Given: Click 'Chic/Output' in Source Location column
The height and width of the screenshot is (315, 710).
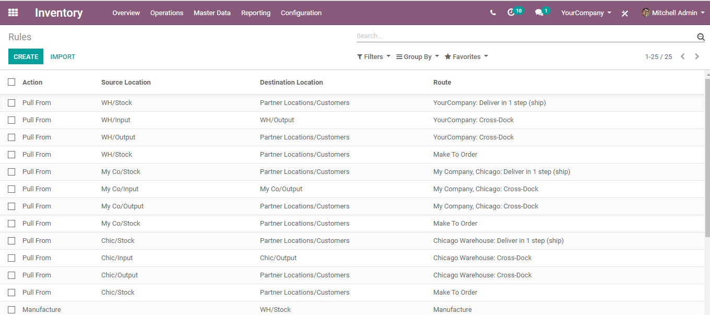Looking at the screenshot, I should [120, 275].
